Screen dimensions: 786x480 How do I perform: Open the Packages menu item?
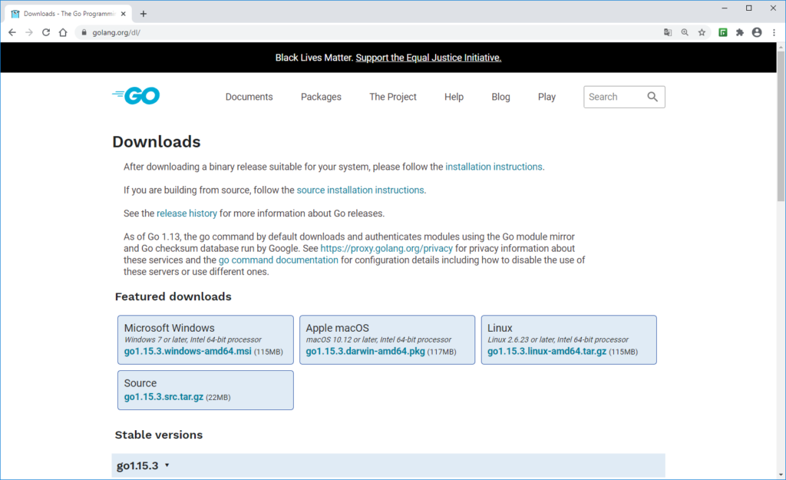(x=321, y=97)
